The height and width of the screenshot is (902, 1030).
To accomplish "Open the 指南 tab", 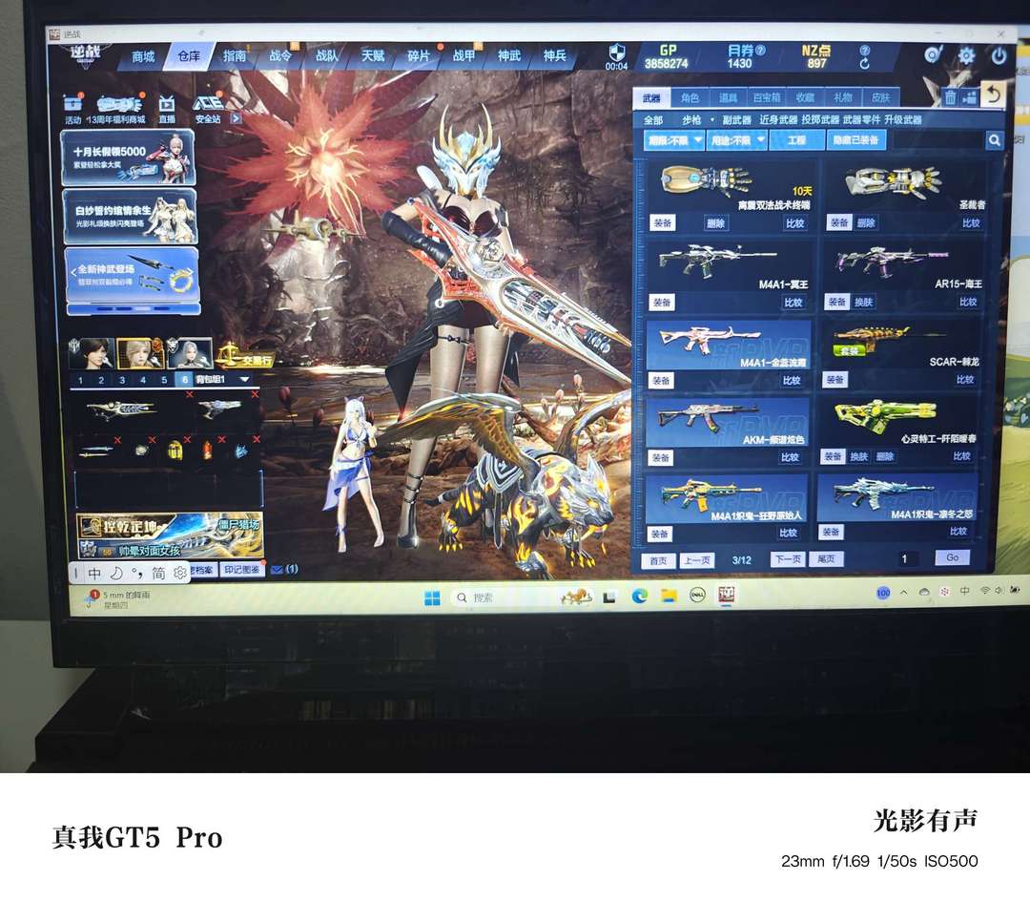I will point(235,56).
